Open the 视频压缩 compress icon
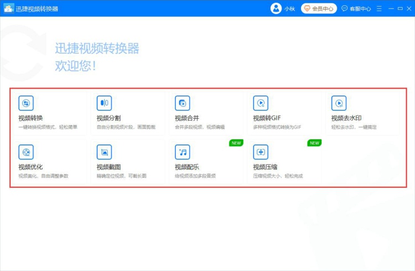415x271 pixels. click(261, 152)
